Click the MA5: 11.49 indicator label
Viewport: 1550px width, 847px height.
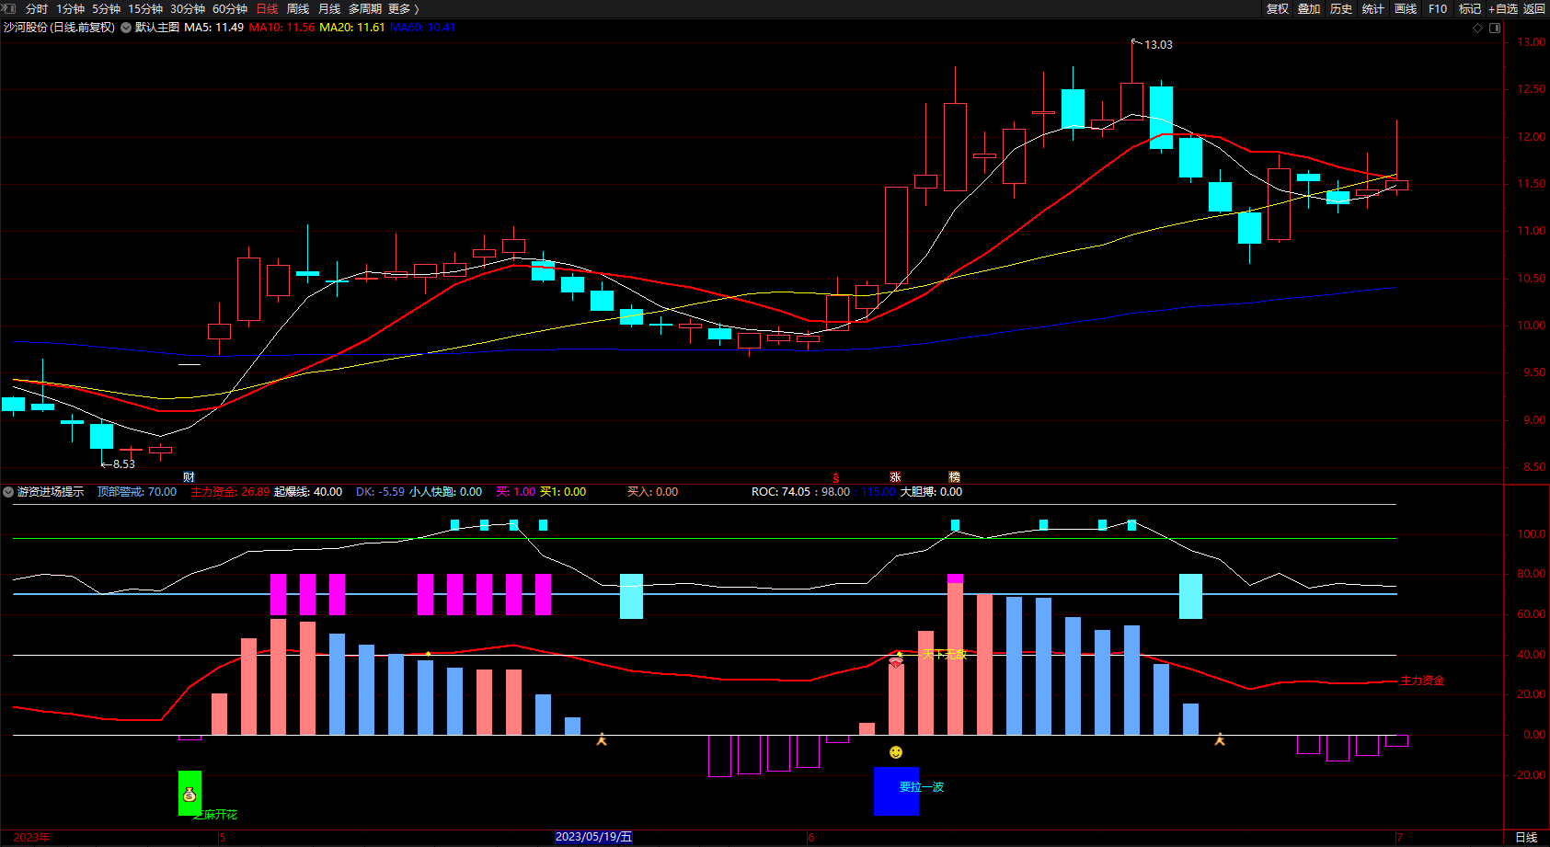213,28
